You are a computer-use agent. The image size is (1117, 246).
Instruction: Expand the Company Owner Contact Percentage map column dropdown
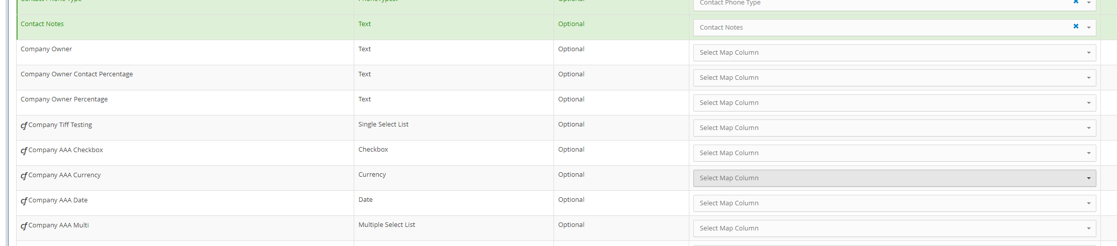click(x=895, y=78)
